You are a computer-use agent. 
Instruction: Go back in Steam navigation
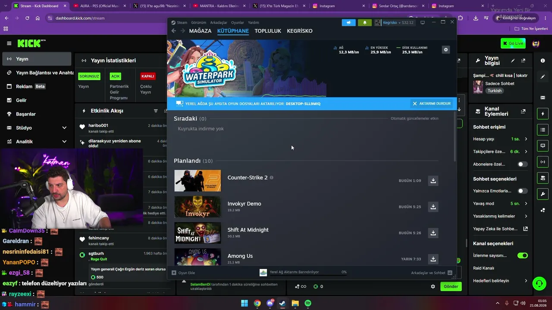click(x=174, y=31)
